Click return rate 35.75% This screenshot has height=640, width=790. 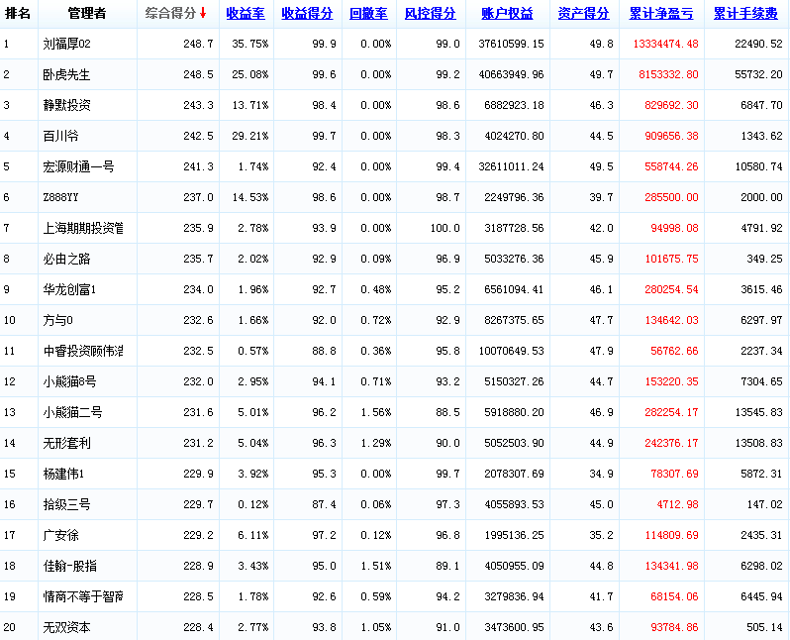[250, 44]
